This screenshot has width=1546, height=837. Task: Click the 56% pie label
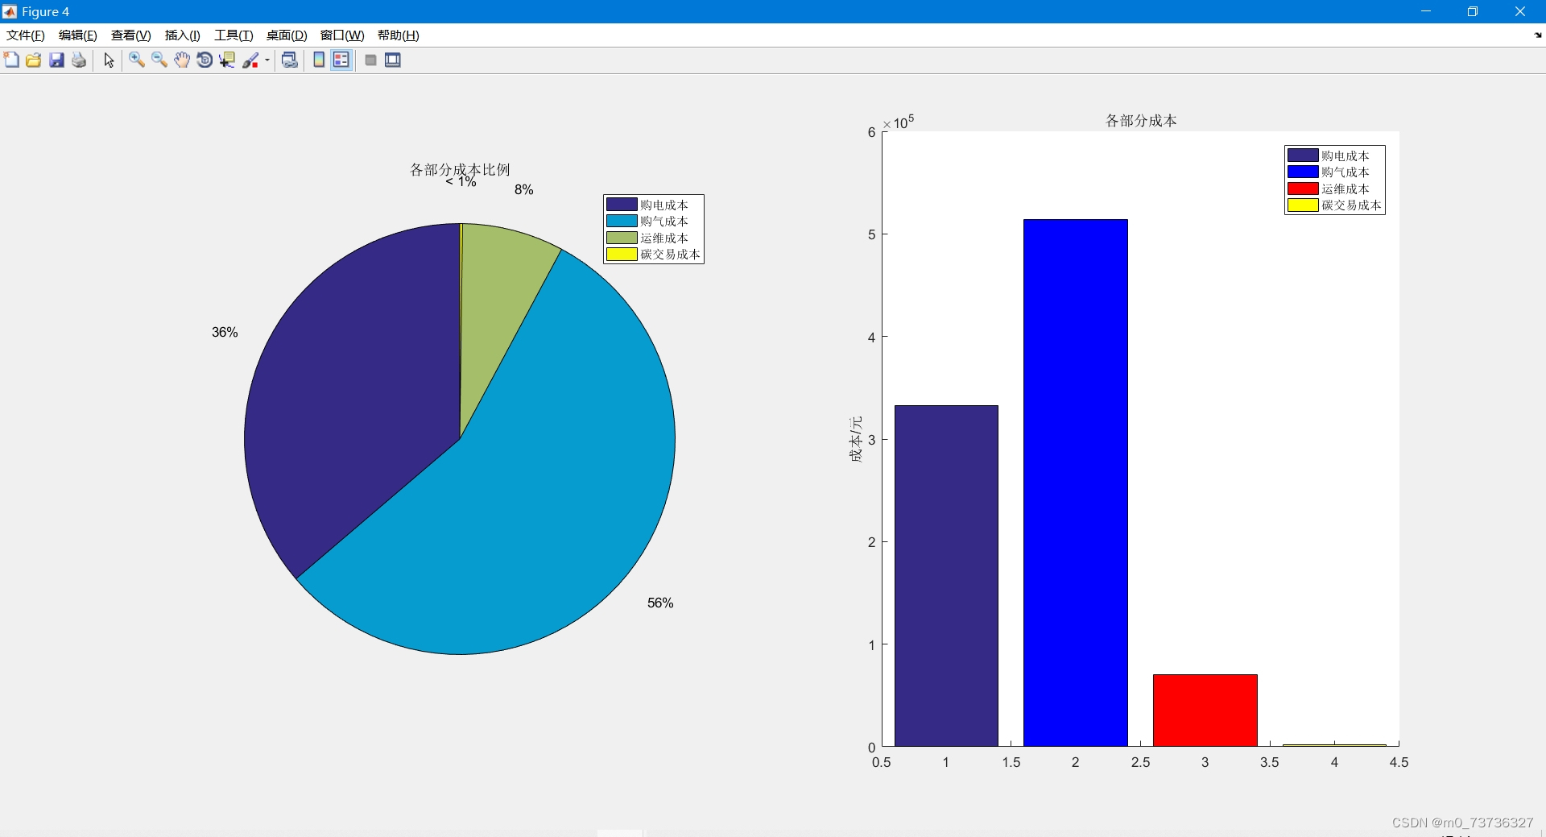[x=660, y=603]
